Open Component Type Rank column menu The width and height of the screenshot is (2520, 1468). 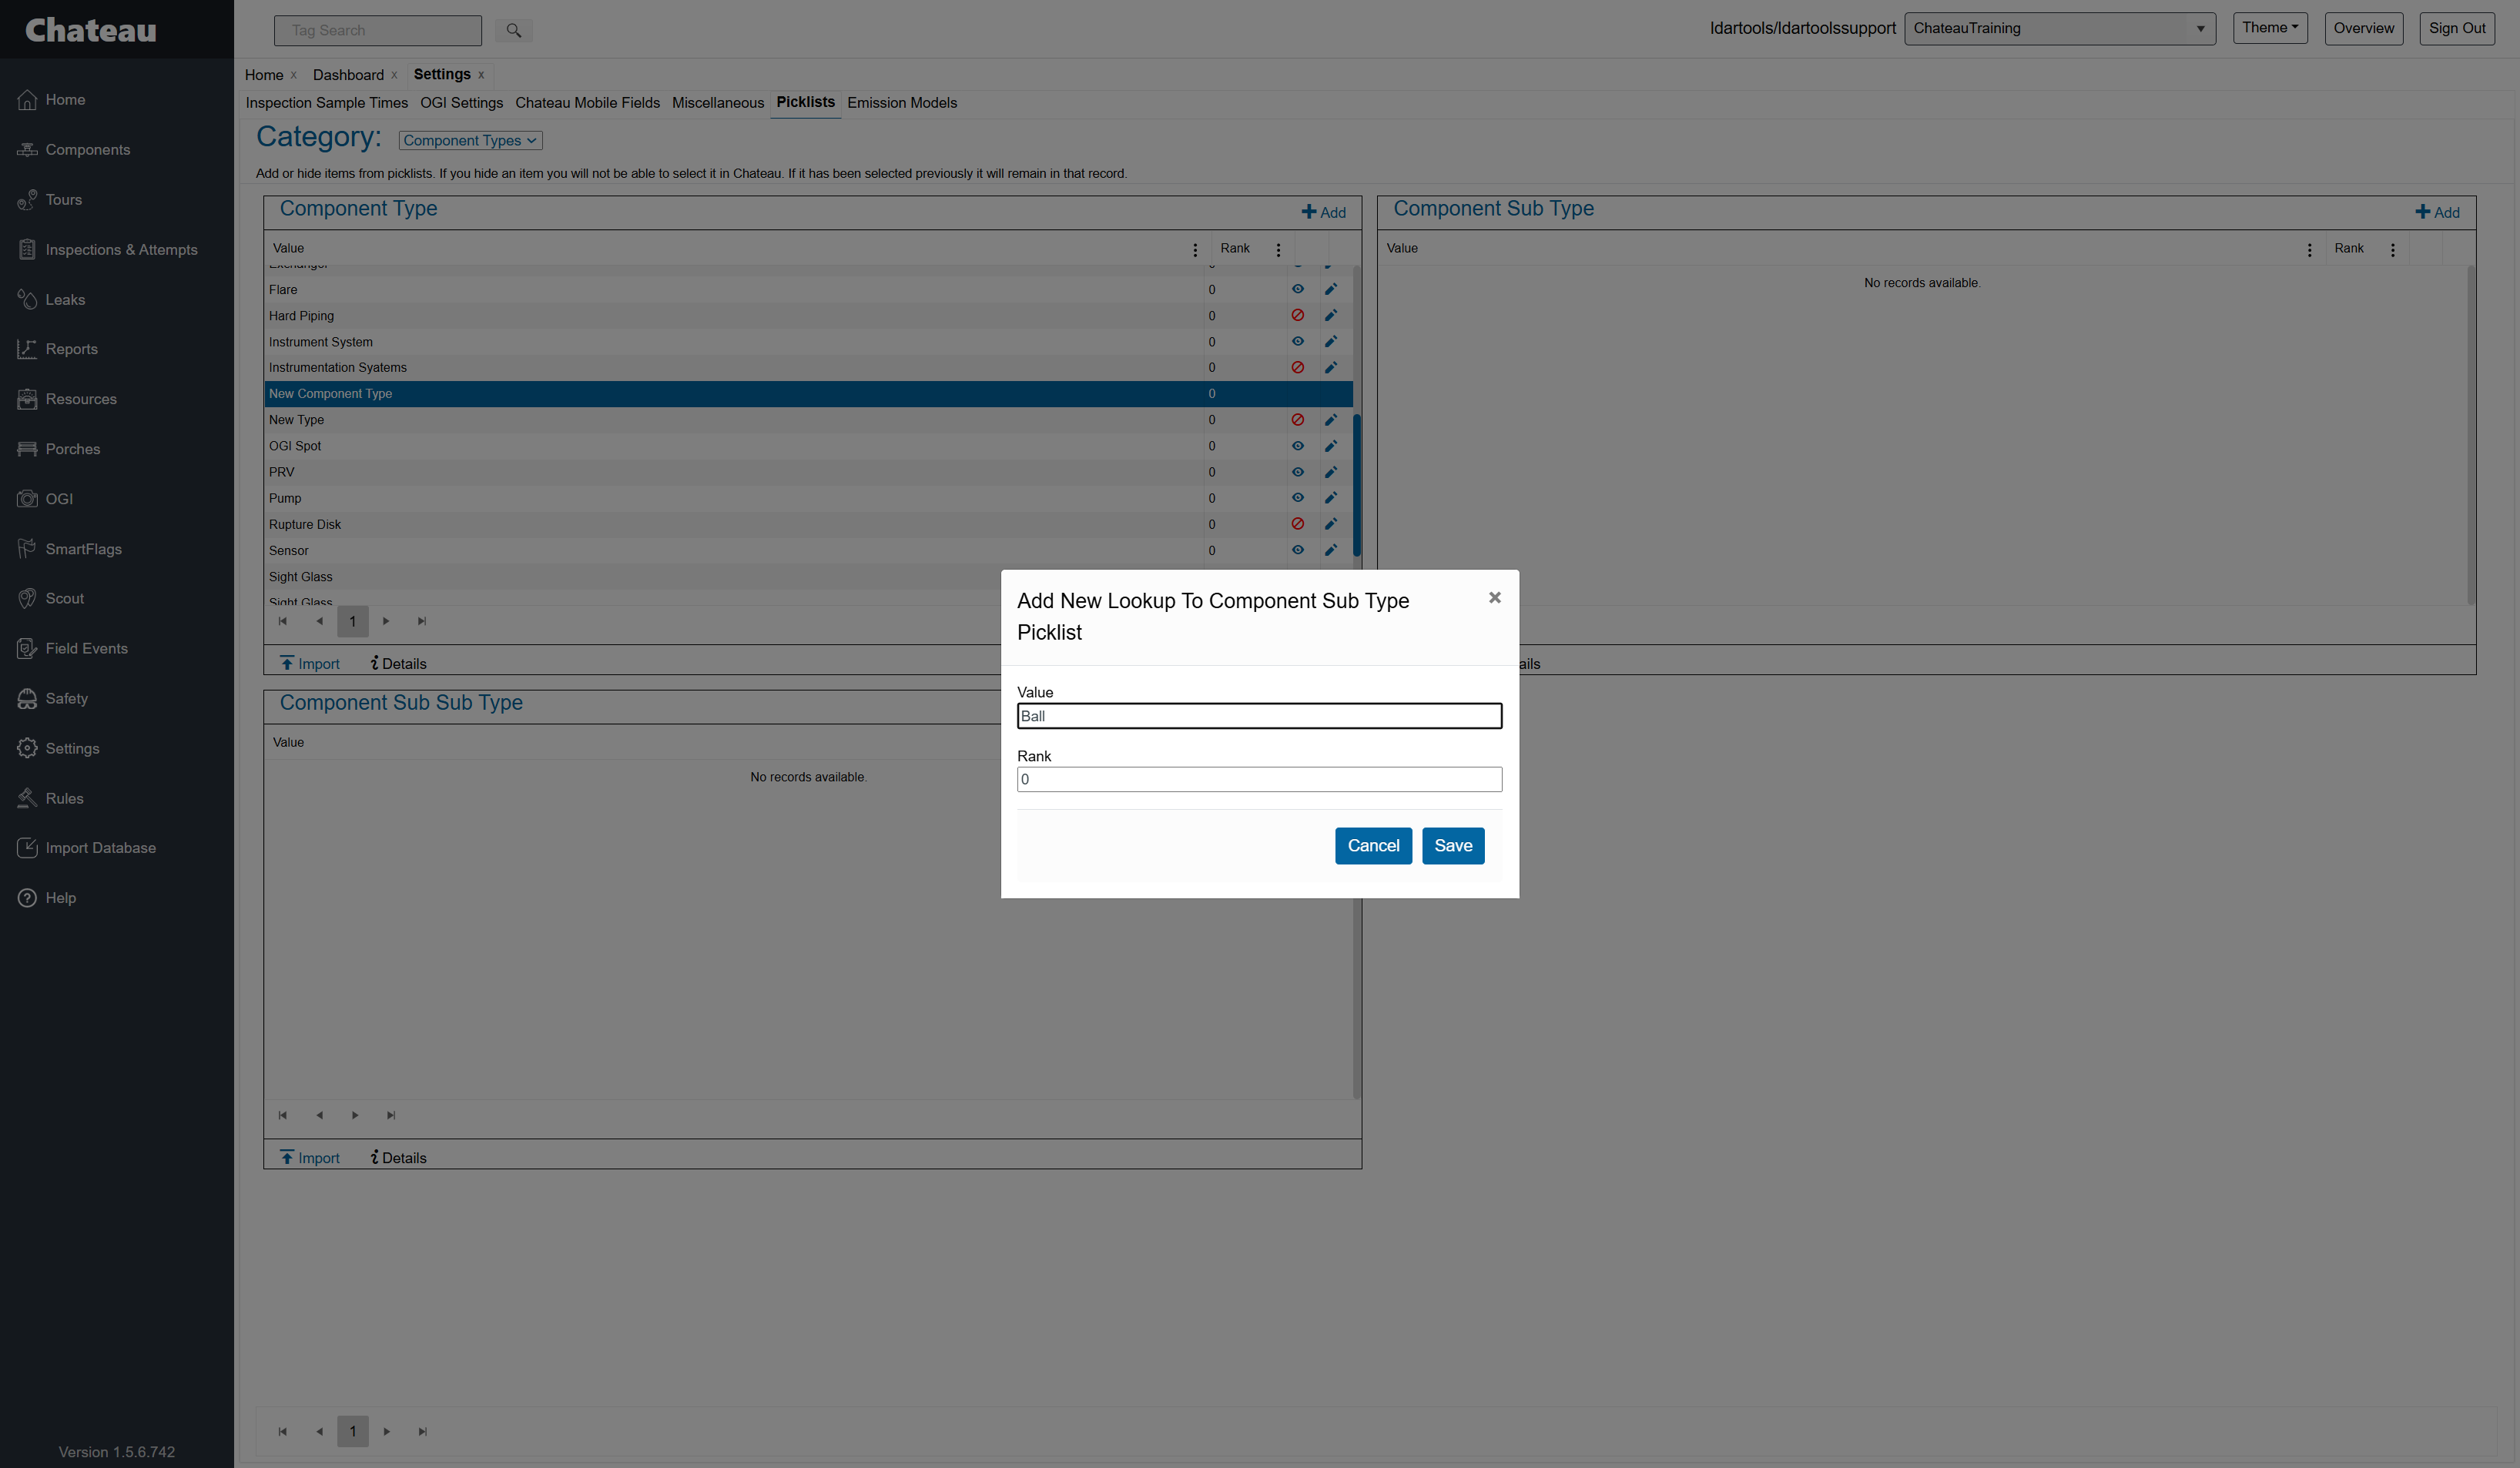click(1278, 250)
